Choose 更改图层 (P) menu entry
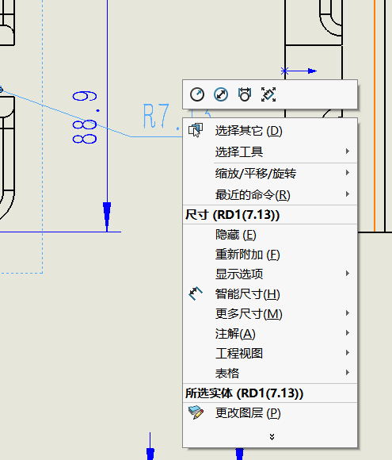This screenshot has width=392, height=460. [270, 412]
